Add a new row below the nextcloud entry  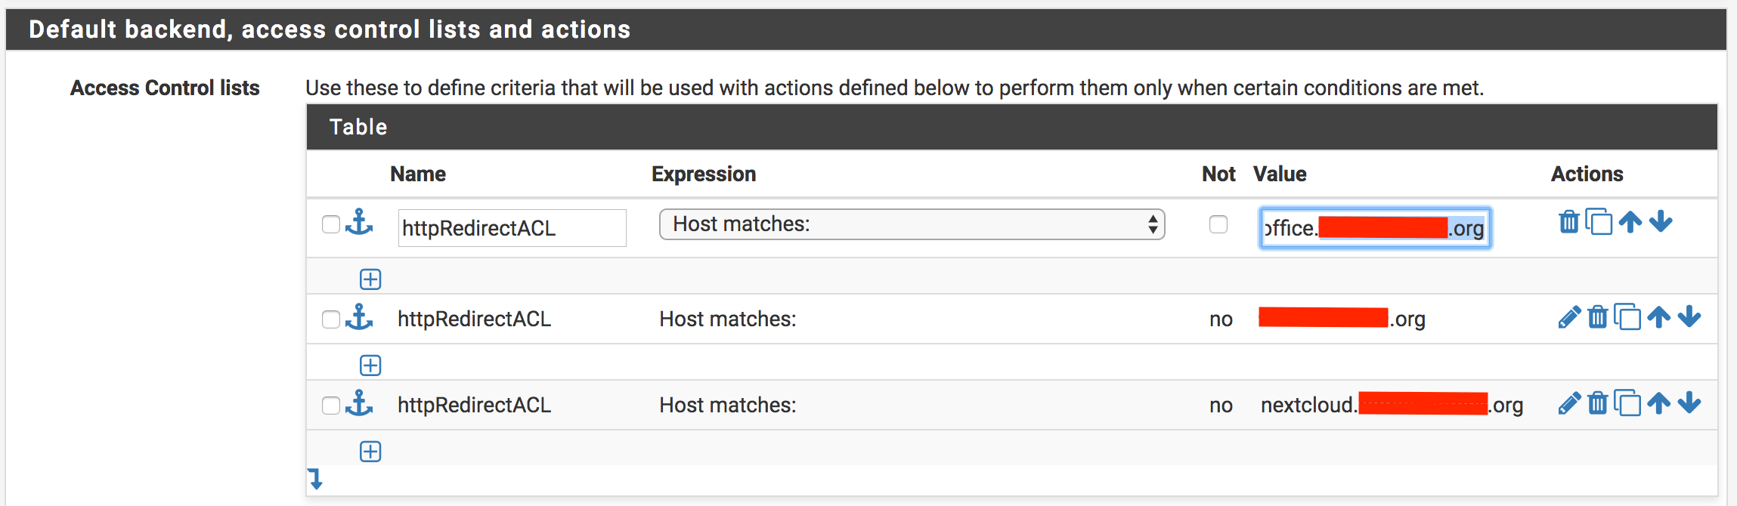coord(370,451)
